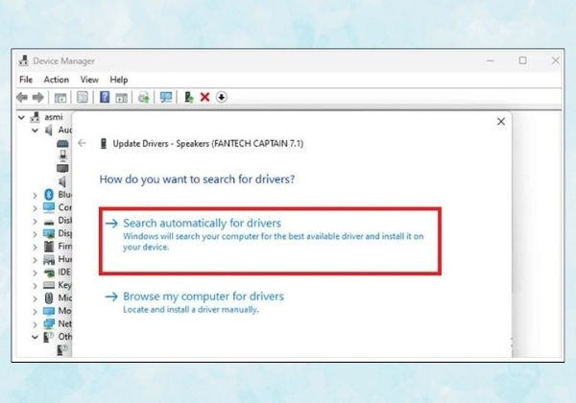The image size is (576, 403).
Task: Select the Display adapters category icon
Action: pyautogui.click(x=49, y=233)
